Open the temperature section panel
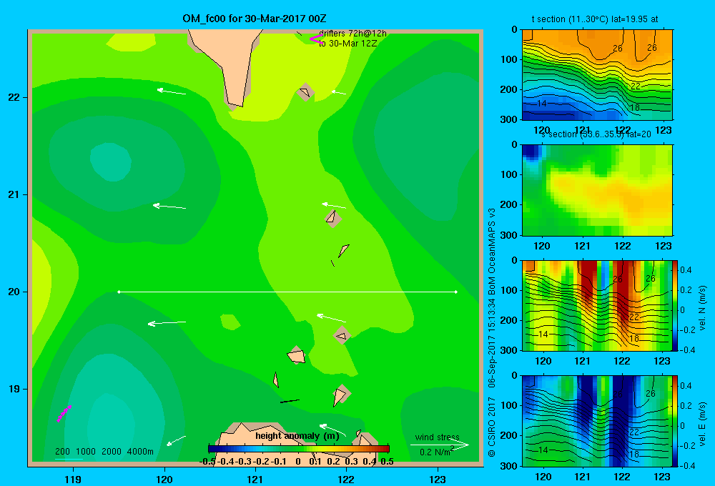The image size is (715, 486). pos(597,75)
